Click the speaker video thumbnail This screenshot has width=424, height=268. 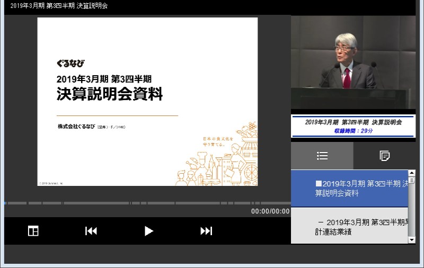tap(353, 62)
